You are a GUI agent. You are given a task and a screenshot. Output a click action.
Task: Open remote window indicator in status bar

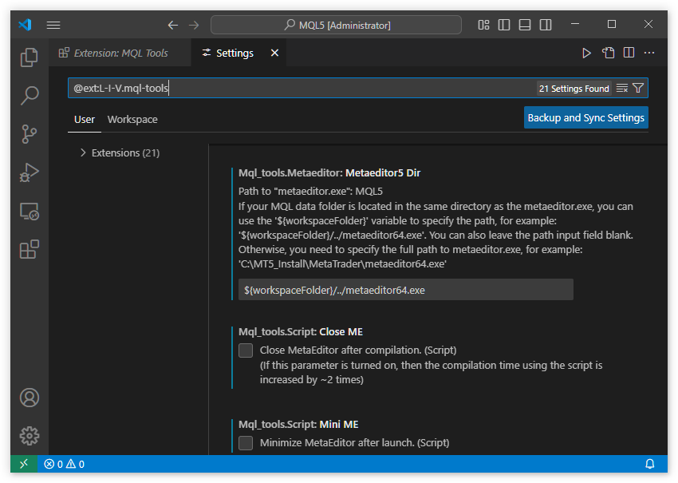[x=24, y=464]
